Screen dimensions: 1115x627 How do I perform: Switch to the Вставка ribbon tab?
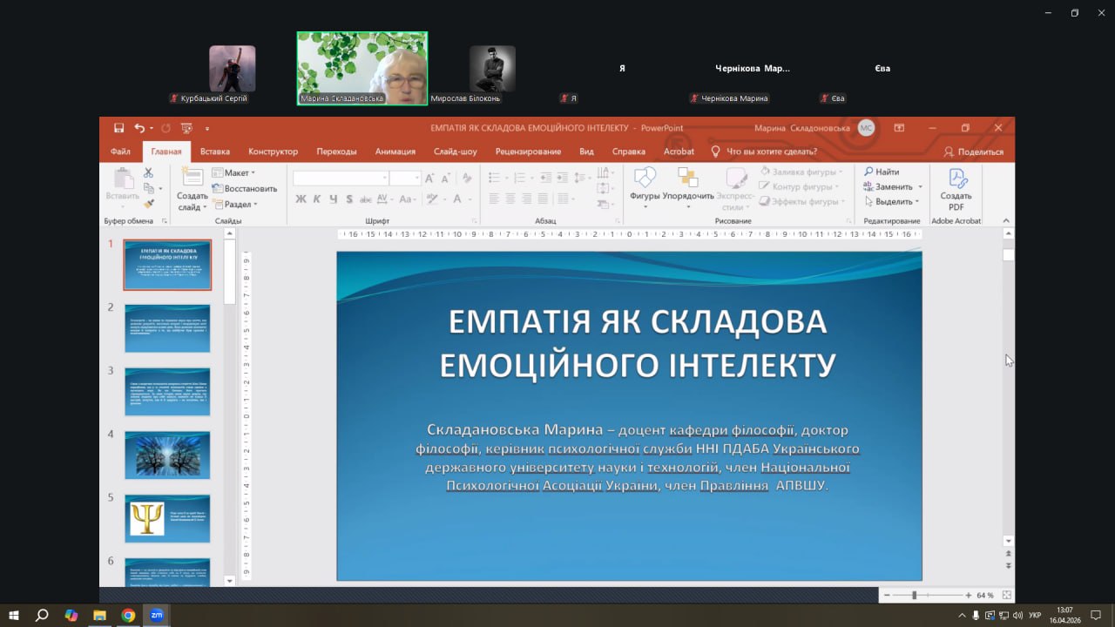tap(215, 152)
